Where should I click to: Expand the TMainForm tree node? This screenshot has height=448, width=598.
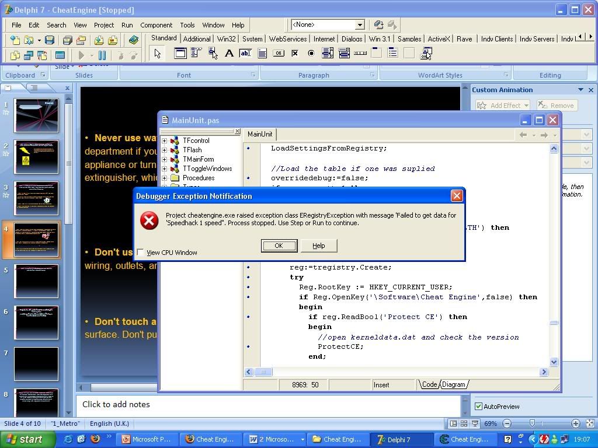(x=164, y=159)
